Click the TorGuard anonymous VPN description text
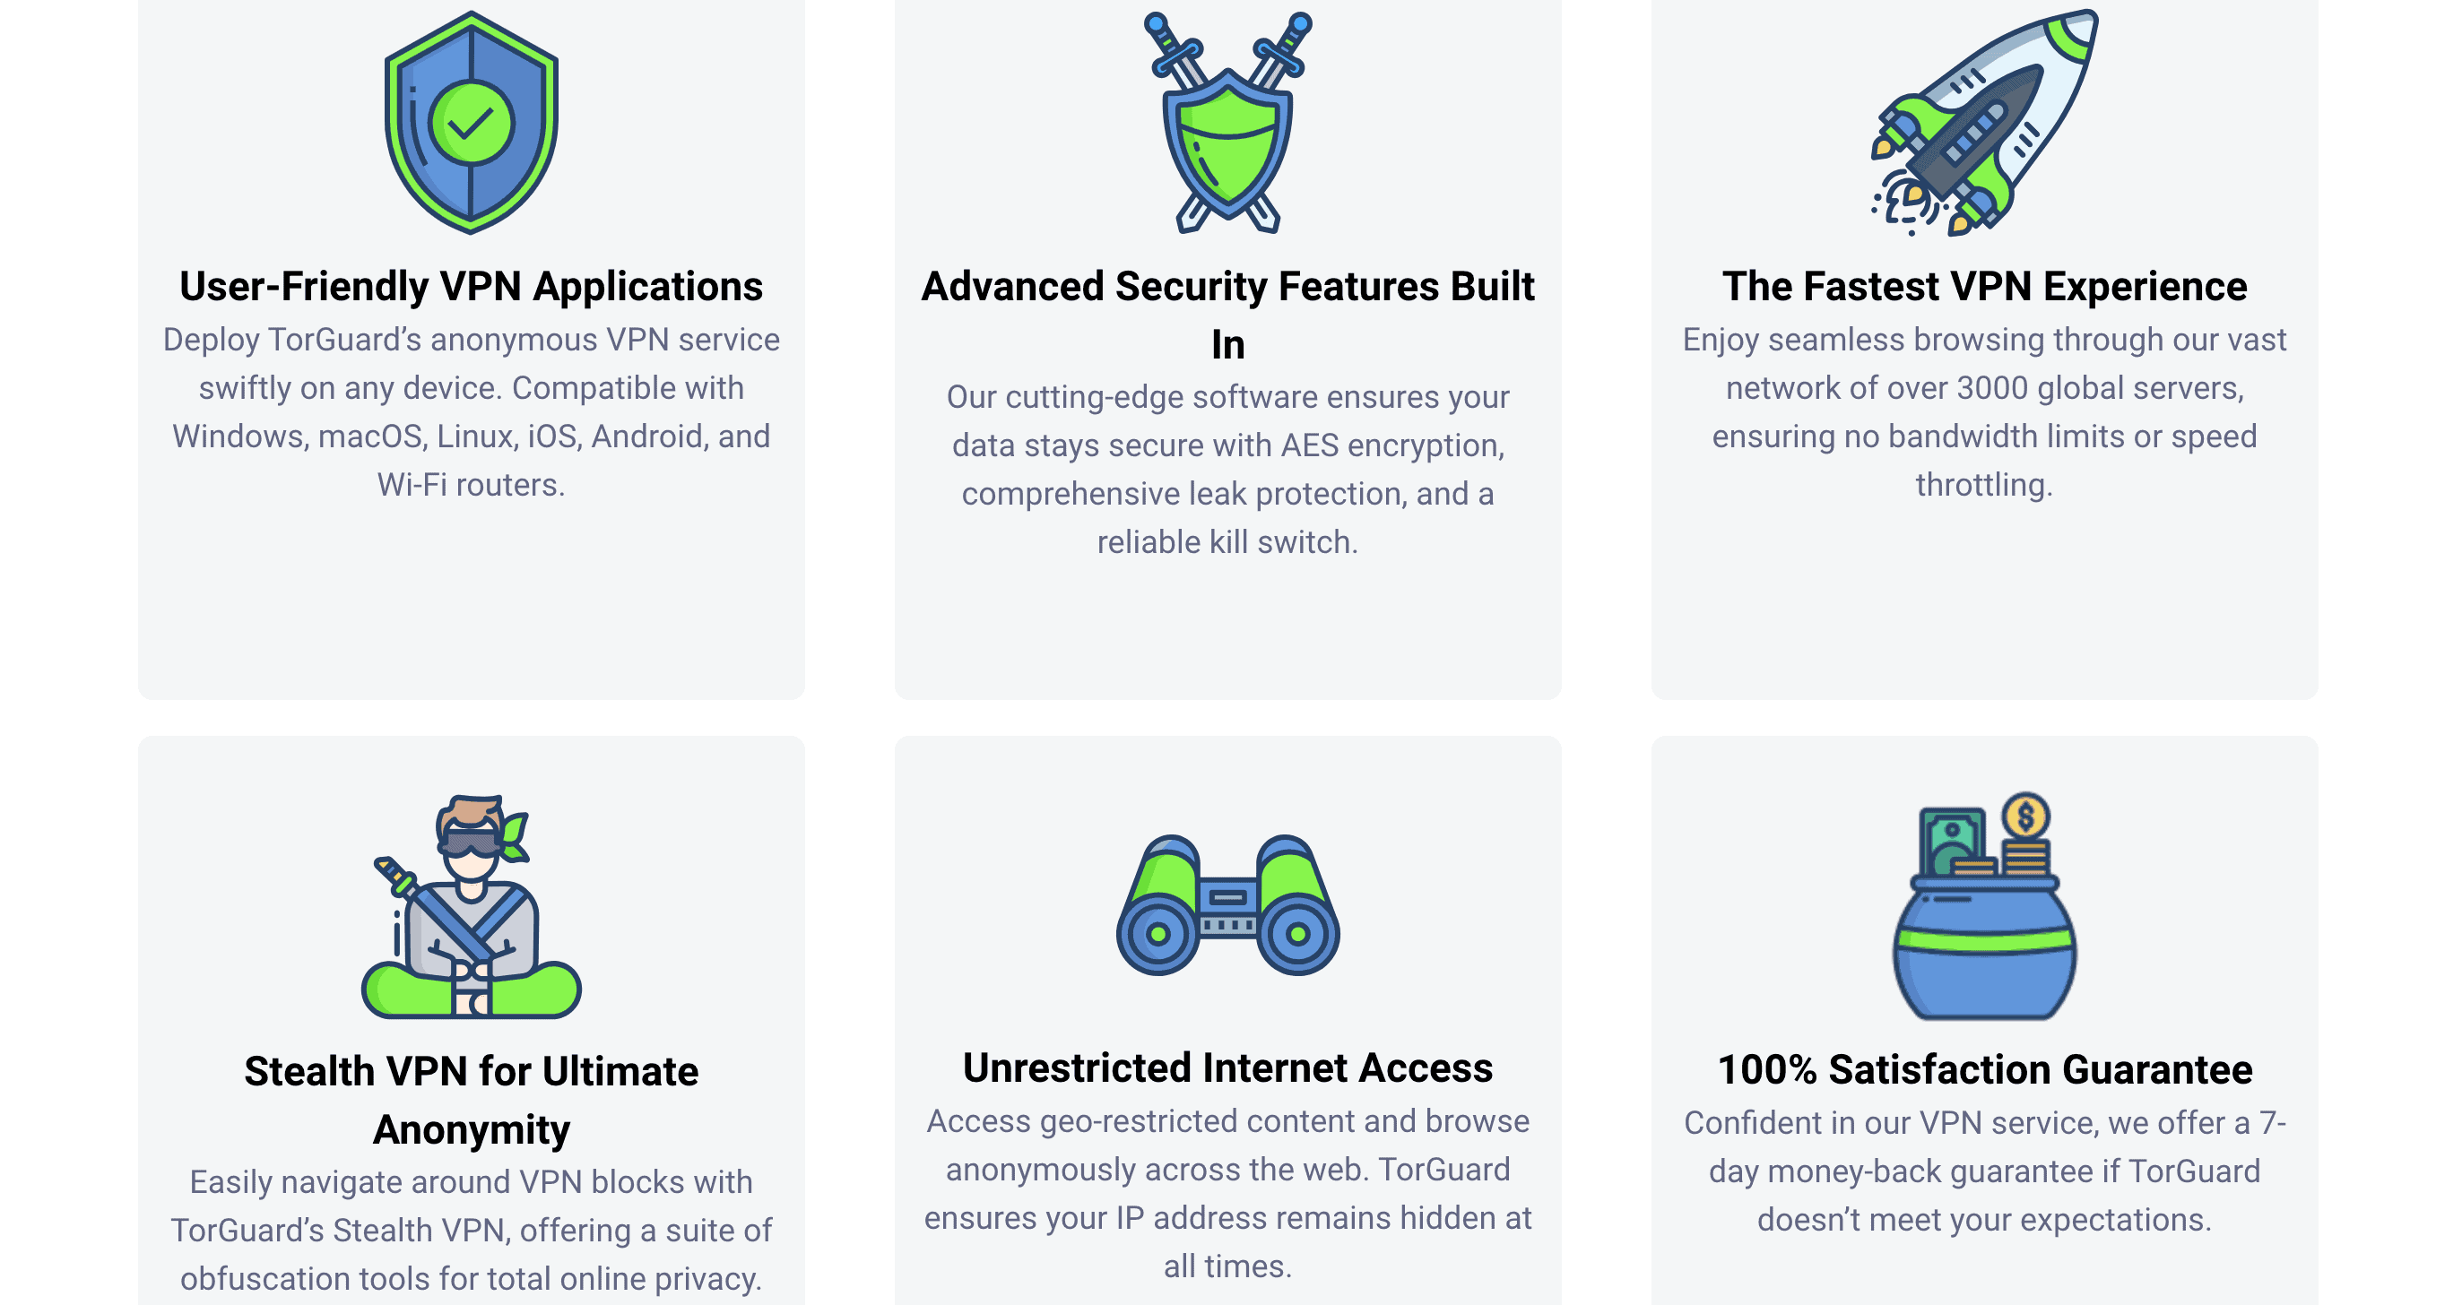Image resolution: width=2462 pixels, height=1305 pixels. pos(472,411)
